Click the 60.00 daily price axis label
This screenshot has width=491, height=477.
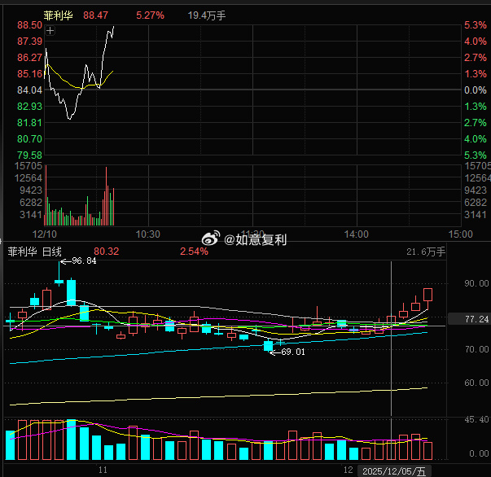[x=476, y=383]
